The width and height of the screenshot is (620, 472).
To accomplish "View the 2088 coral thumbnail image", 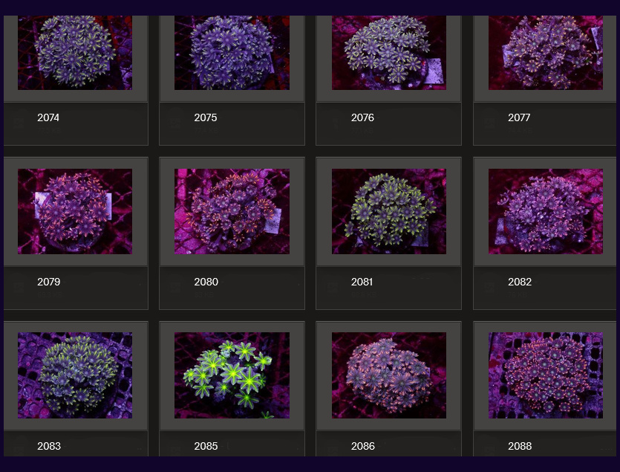I will coord(546,375).
